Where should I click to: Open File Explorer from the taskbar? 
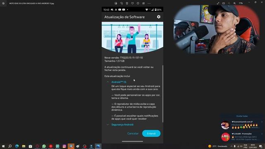click(x=24, y=146)
